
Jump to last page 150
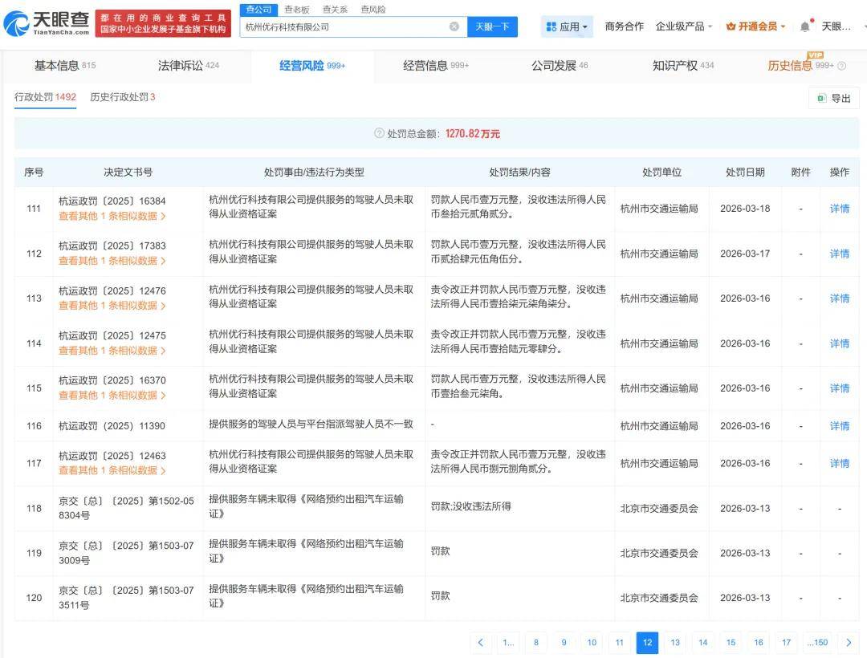[x=817, y=642]
